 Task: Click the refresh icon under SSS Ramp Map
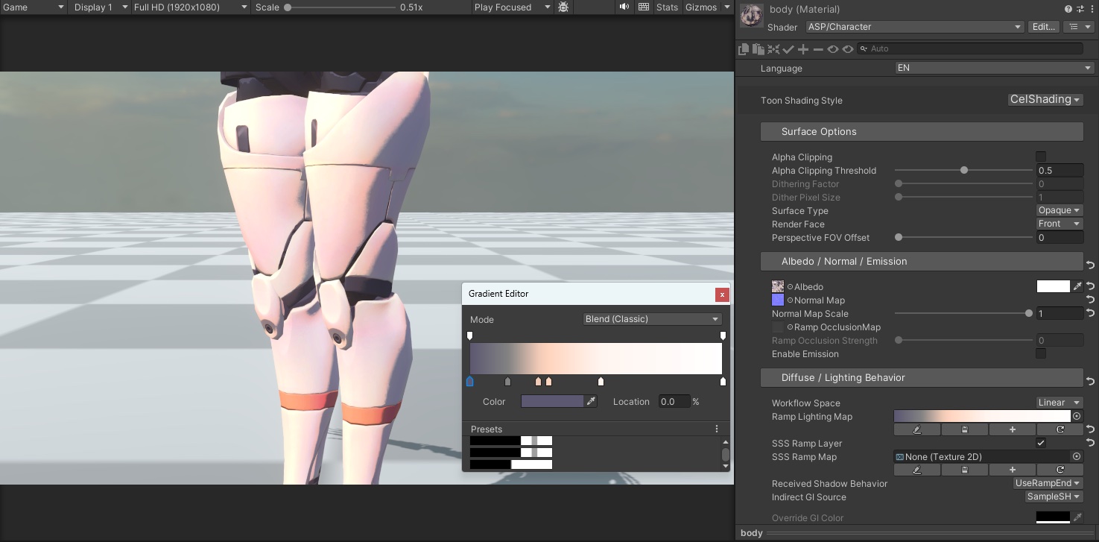click(x=1060, y=470)
